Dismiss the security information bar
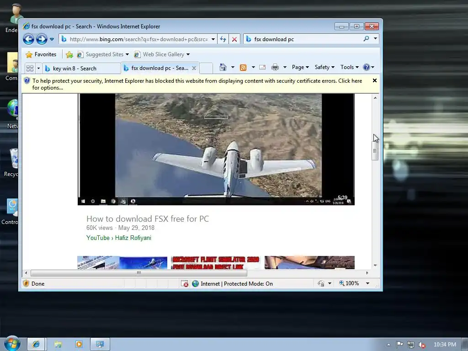The width and height of the screenshot is (468, 351). point(375,80)
